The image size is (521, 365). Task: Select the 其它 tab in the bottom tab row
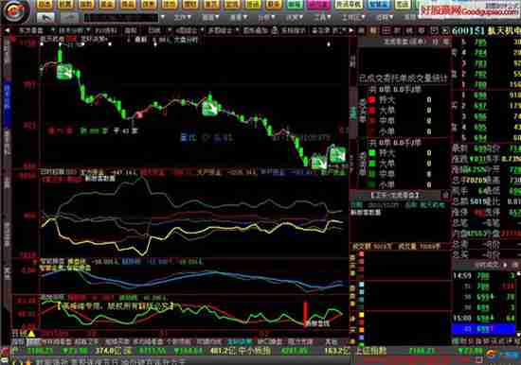[x=331, y=341]
